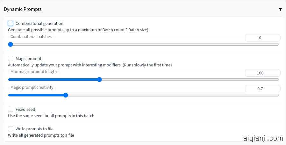Tick the Magic prompt checkbox
The width and height of the screenshot is (286, 145).
(x=11, y=58)
